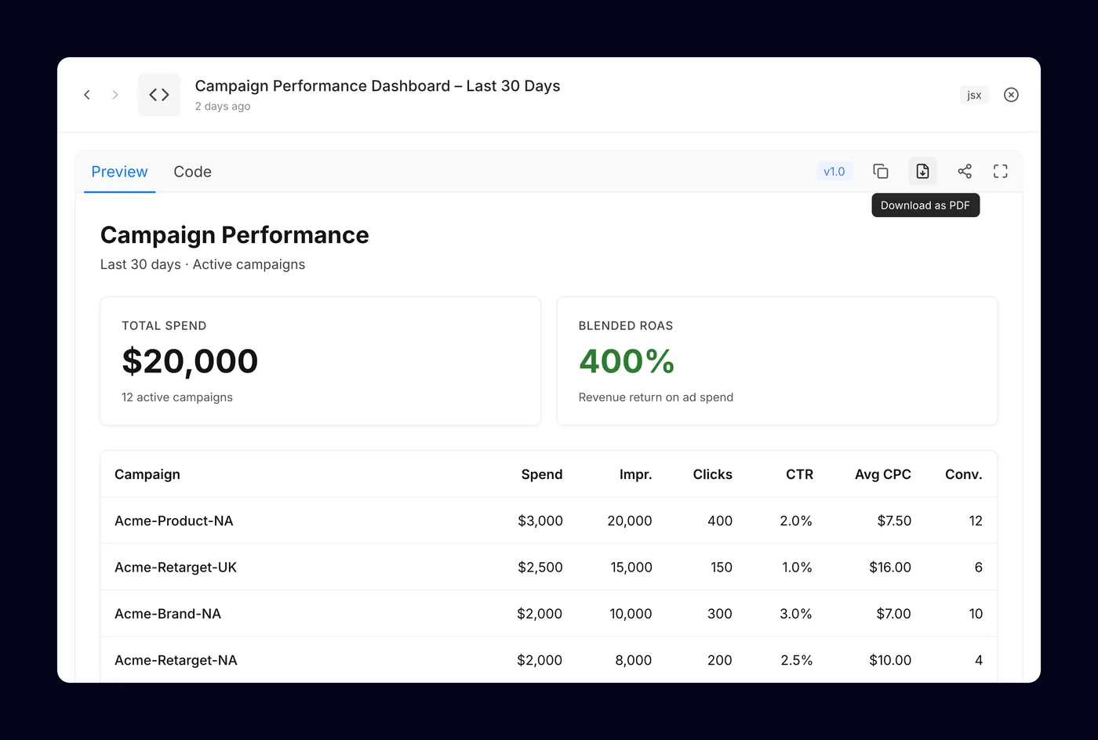This screenshot has width=1098, height=740.
Task: Click 10,000 impressions for Acme-Brand-NA
Action: click(631, 614)
